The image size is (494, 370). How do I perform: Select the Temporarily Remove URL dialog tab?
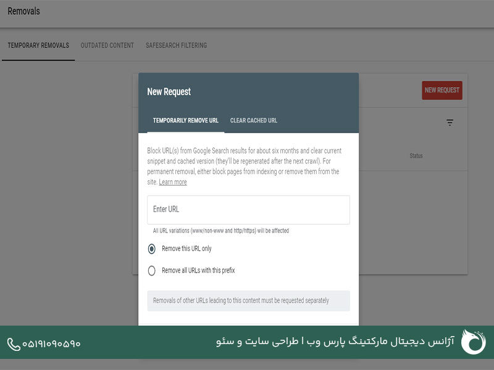pos(185,120)
